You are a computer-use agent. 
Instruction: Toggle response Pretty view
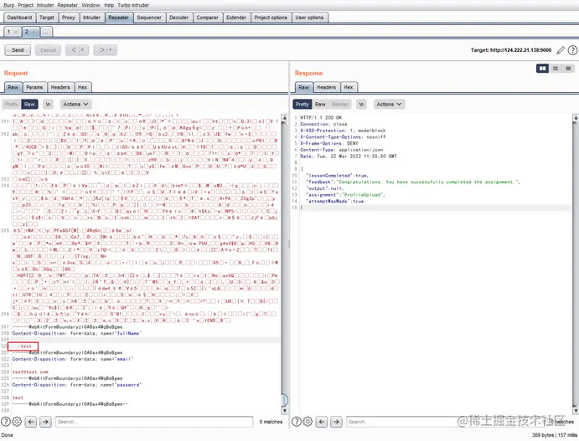[302, 105]
